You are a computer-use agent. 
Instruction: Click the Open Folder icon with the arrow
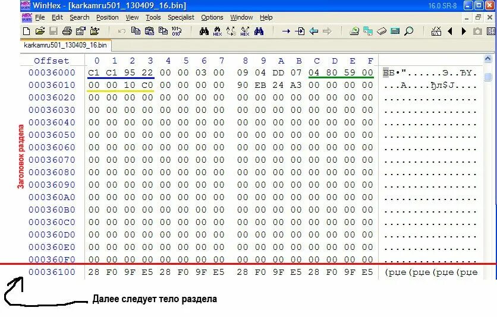coord(95,31)
